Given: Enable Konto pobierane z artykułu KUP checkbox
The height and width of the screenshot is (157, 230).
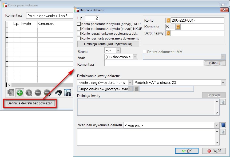Looking at the screenshot, I should coord(79,24).
